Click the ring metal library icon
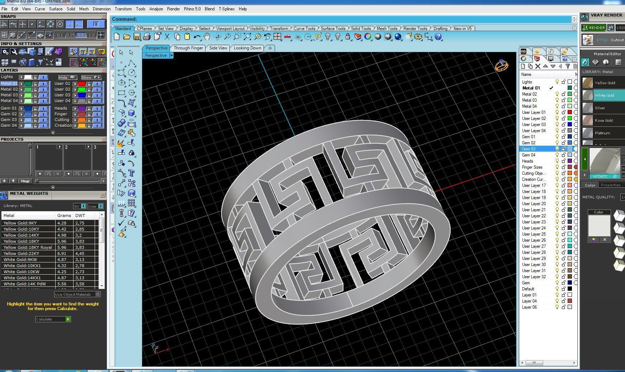 pyautogui.click(x=585, y=62)
